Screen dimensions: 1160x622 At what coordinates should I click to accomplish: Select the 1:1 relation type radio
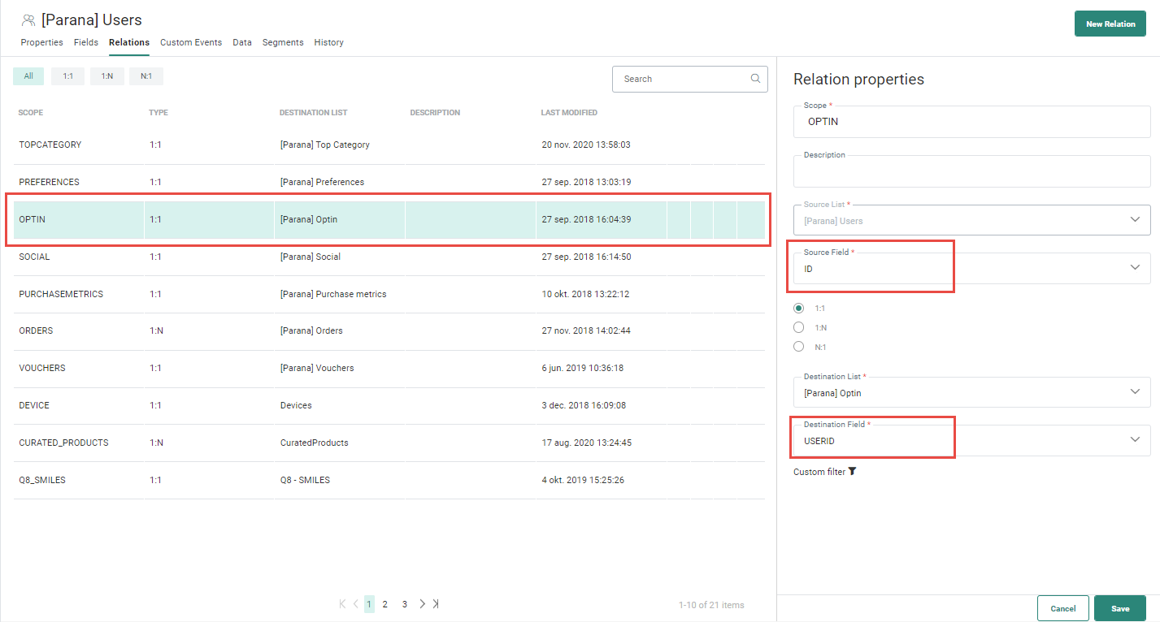(799, 309)
